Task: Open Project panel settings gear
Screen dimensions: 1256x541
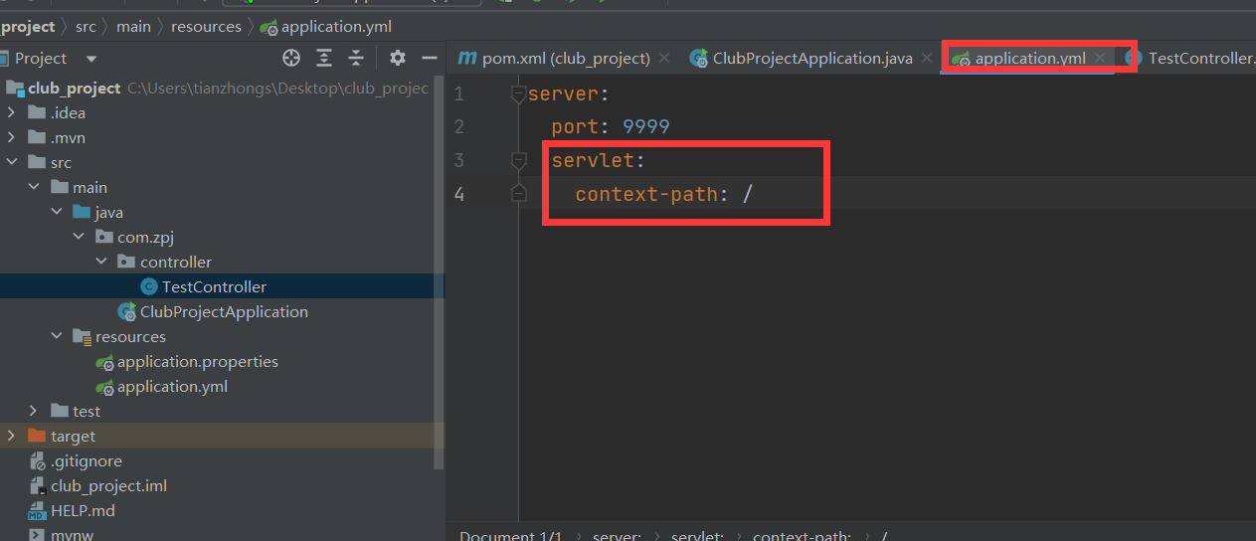Action: 398,58
